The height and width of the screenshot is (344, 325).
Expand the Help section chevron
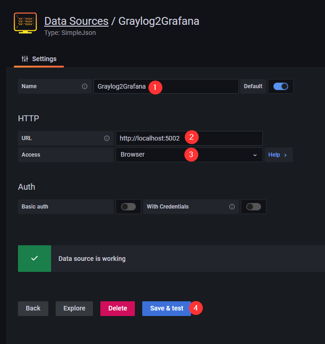(285, 155)
